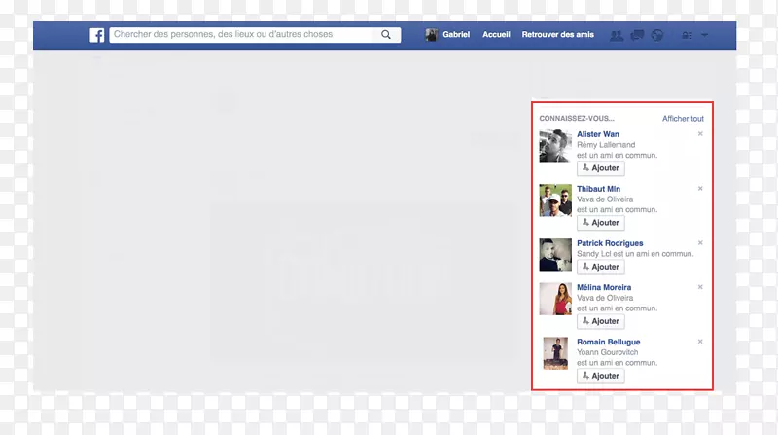Screen dimensions: 778x435
Task: Click the search magnifier icon
Action: pyautogui.click(x=386, y=35)
